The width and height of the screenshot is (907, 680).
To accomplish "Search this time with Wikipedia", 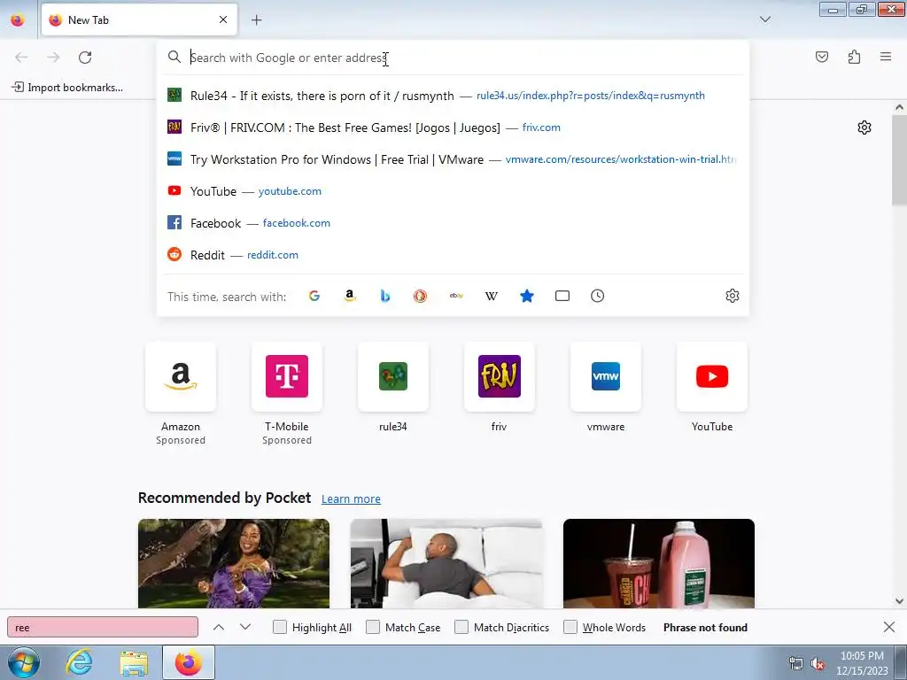I will (491, 296).
